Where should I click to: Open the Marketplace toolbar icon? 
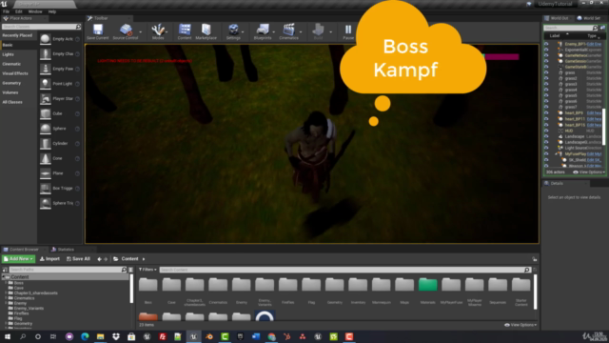[x=206, y=31]
